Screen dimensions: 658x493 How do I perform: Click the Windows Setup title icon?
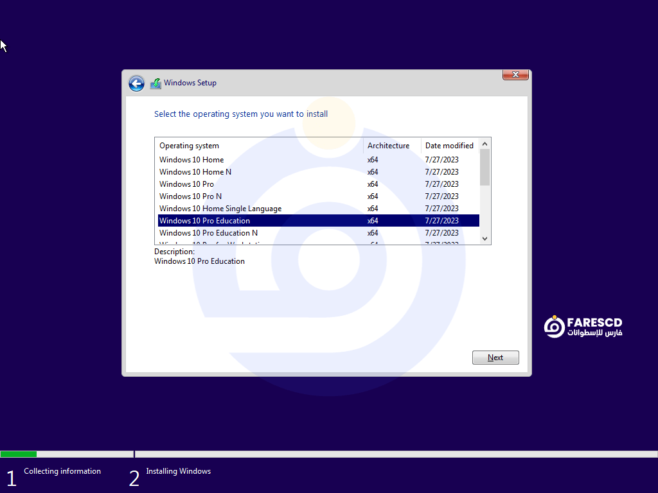point(156,83)
